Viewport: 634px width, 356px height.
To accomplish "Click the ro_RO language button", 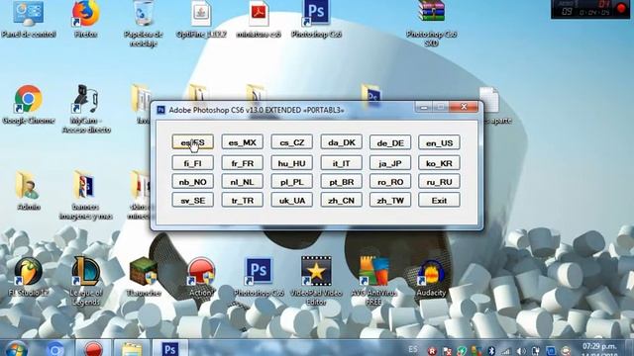I will [x=390, y=182].
